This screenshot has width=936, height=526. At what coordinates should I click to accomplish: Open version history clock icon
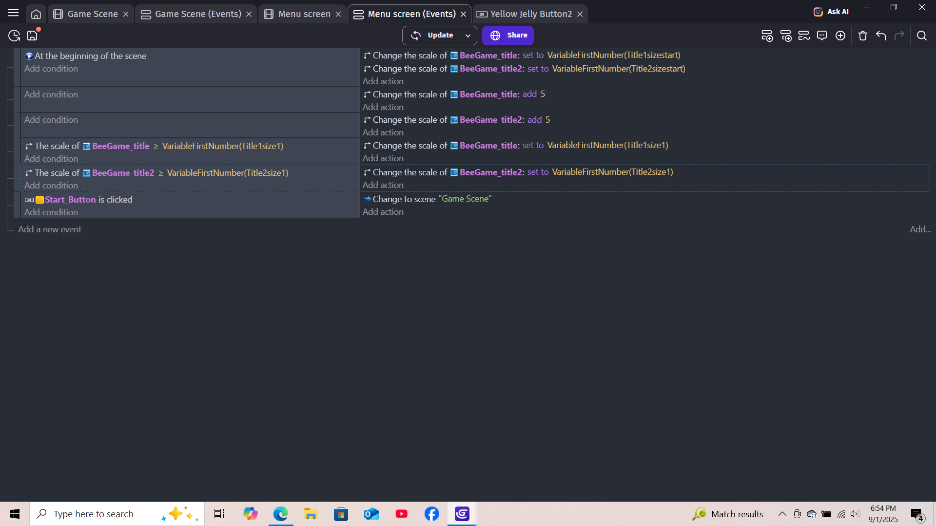point(14,36)
